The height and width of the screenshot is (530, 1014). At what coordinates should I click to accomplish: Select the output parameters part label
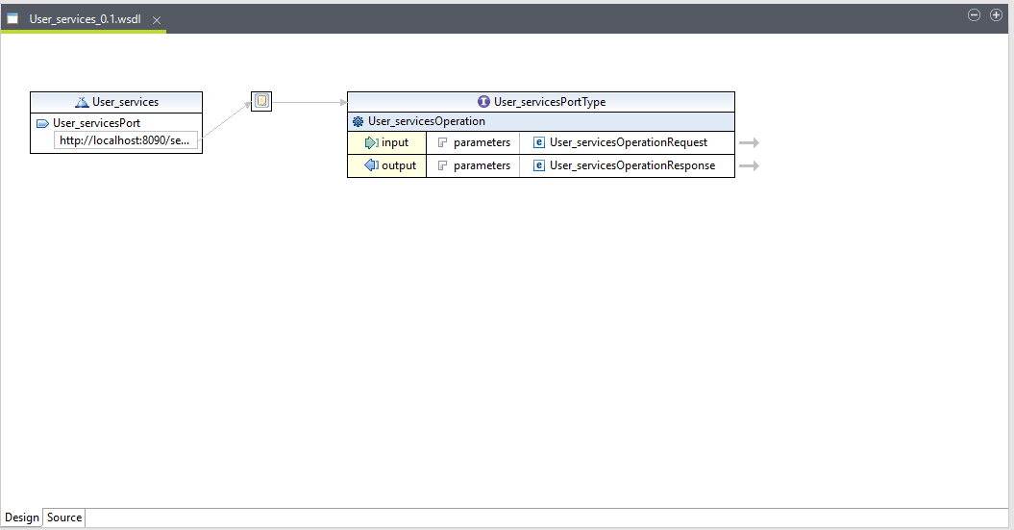482,165
